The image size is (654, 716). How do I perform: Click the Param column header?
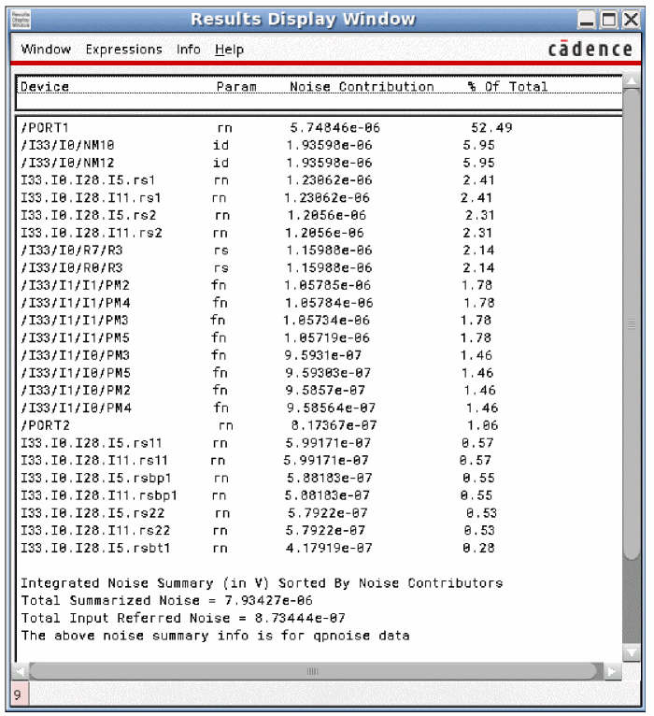point(236,87)
